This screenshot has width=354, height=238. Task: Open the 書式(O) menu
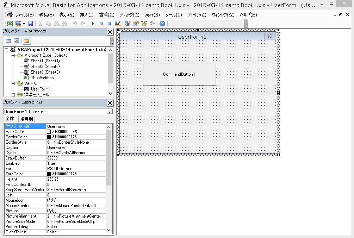[107, 15]
